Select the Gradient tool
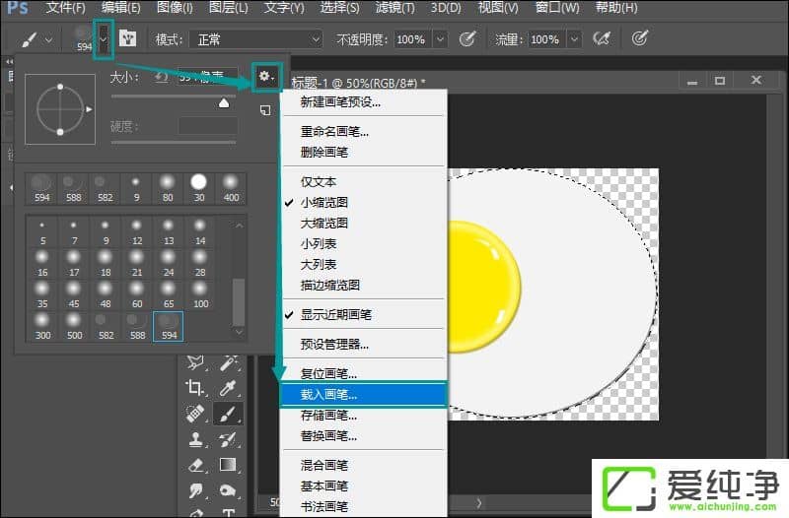The width and height of the screenshot is (789, 518). pos(228,465)
